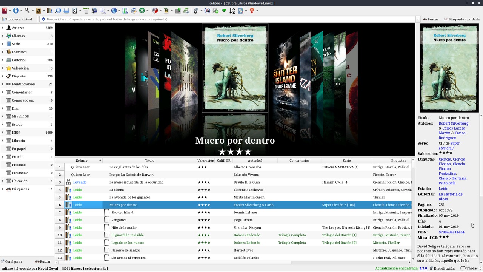
Task: Select the Búsquedas item in the sidebar
Action: pos(27,189)
